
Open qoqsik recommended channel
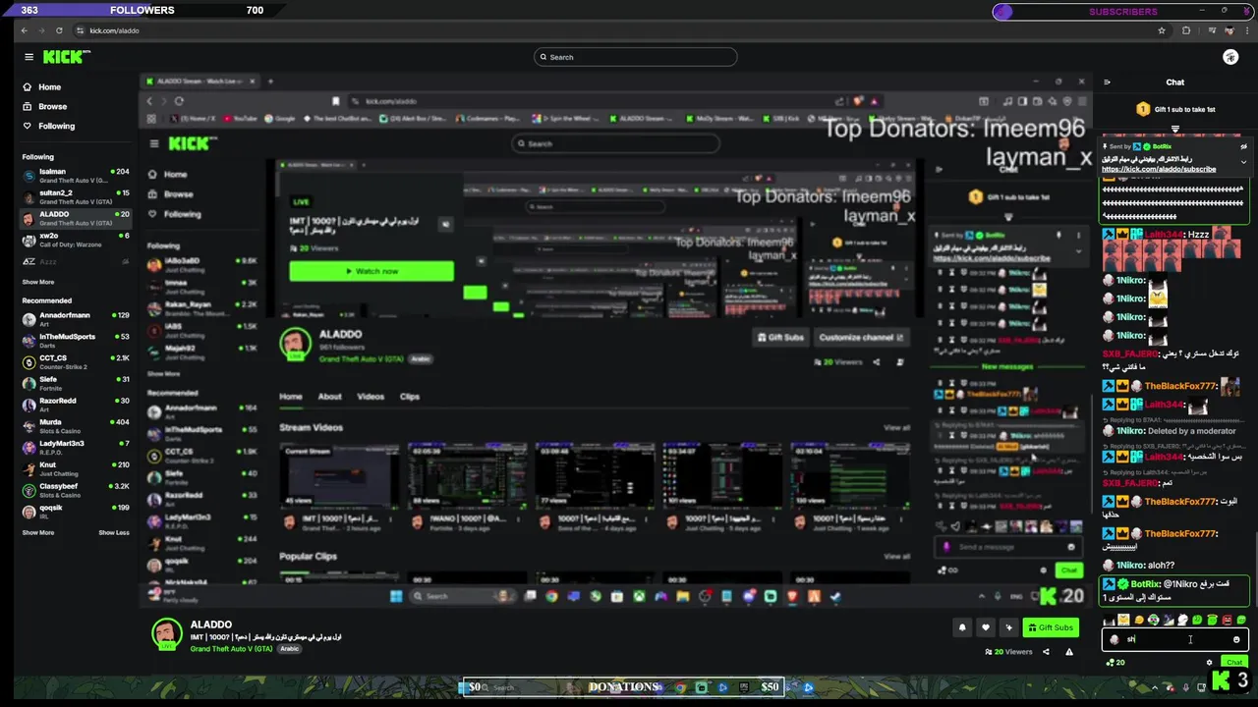point(77,511)
